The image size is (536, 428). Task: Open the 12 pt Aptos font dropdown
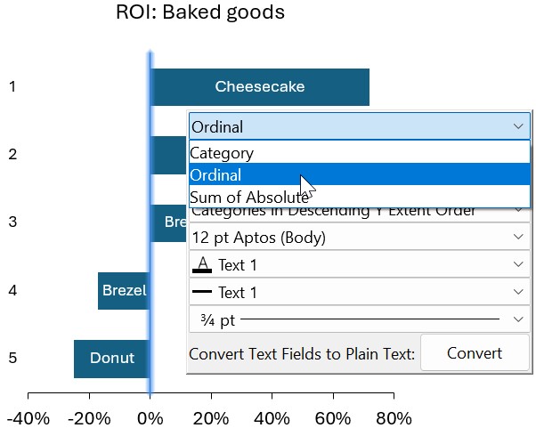tap(360, 237)
